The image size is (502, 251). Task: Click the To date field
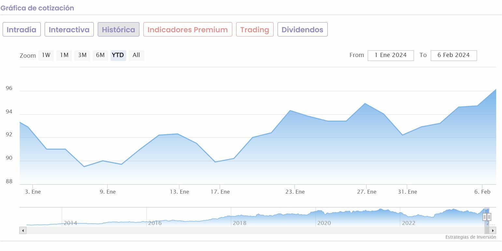(453, 55)
